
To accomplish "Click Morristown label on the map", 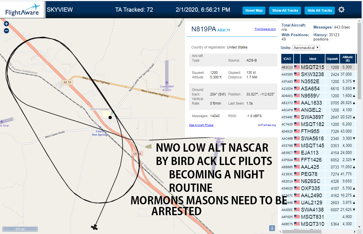I will 100,109.
